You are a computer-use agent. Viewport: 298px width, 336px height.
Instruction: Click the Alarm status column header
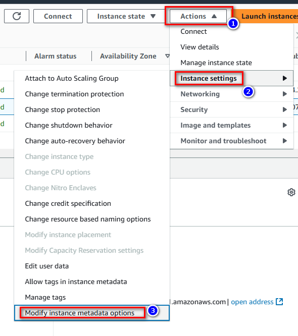(56, 56)
